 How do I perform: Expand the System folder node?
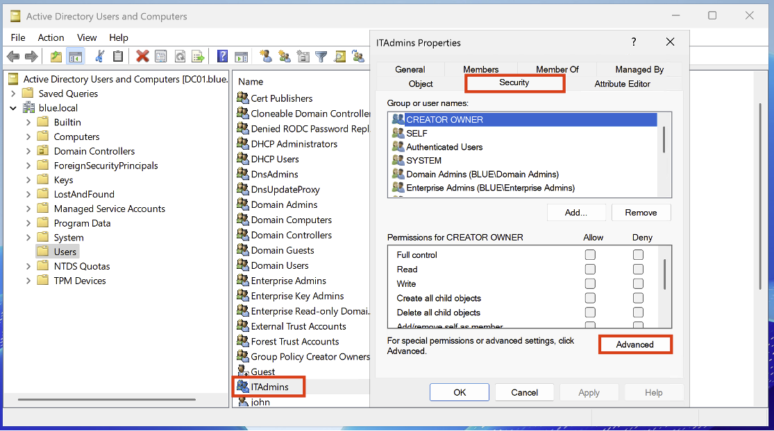coord(28,238)
